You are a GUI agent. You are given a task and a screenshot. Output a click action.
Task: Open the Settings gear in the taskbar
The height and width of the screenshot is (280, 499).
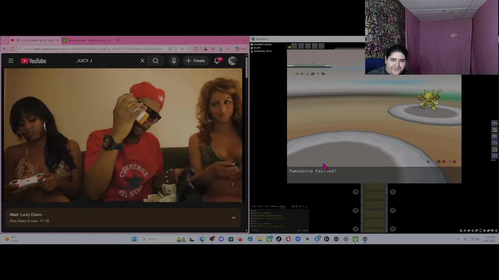tap(346, 239)
